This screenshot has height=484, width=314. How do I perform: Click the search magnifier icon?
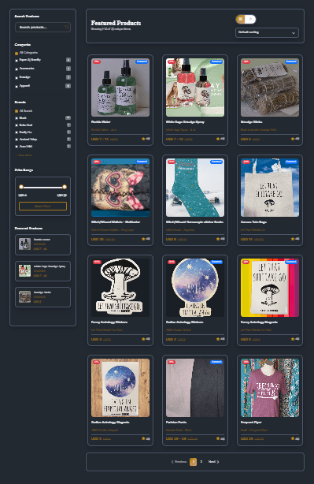[x=67, y=27]
